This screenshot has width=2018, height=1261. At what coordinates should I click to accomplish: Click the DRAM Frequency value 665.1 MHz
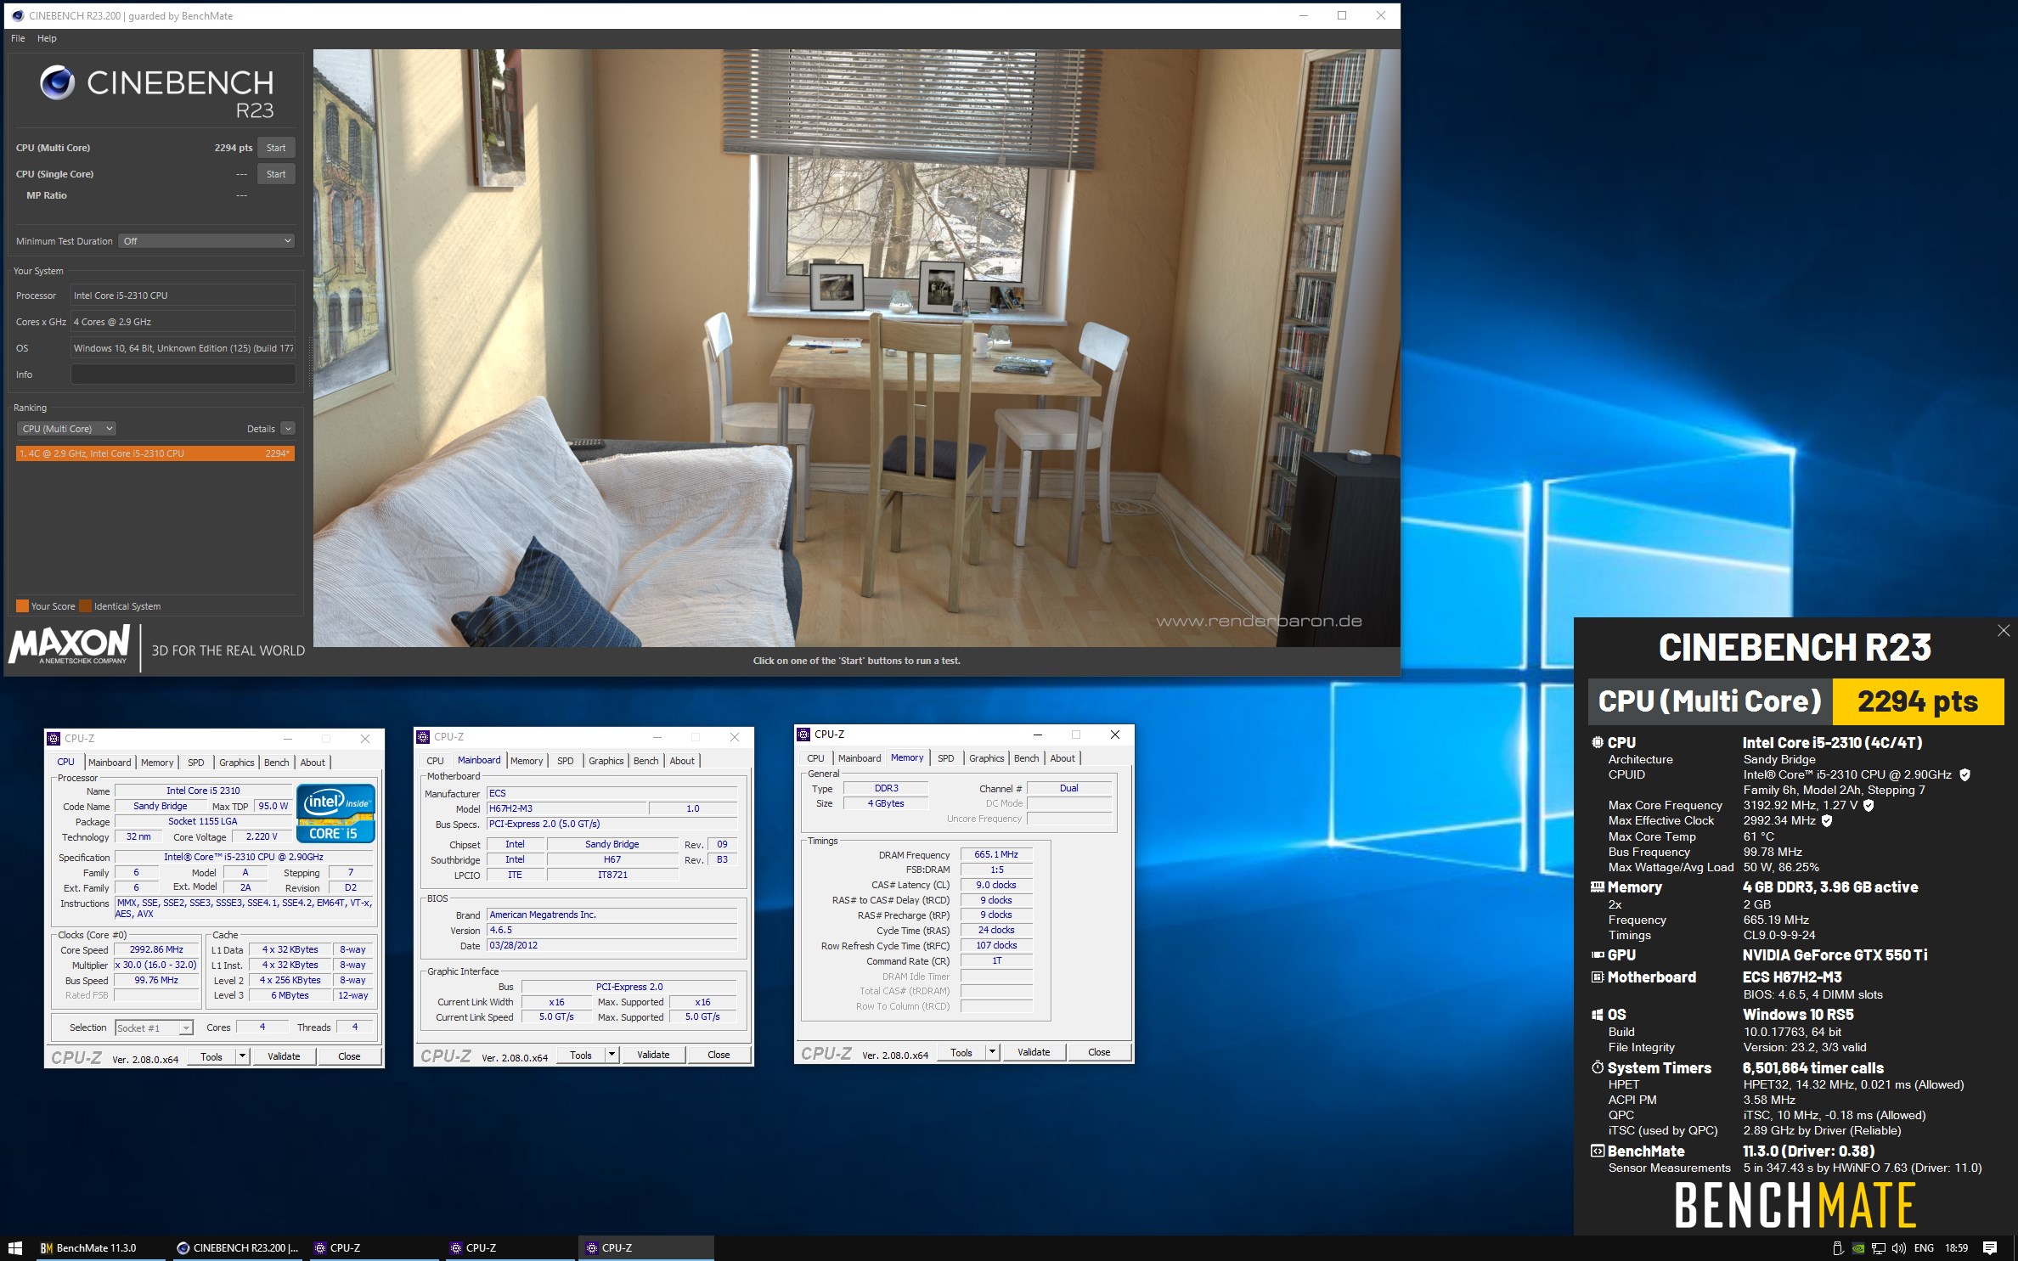(x=996, y=854)
